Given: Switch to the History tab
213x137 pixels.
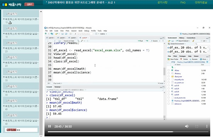Looking at the screenshot, I should click(x=182, y=38).
